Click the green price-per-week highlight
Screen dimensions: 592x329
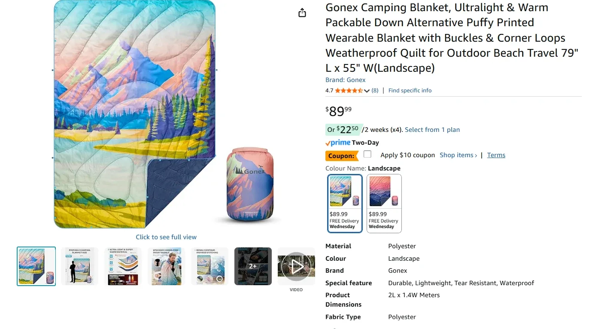pyautogui.click(x=343, y=129)
